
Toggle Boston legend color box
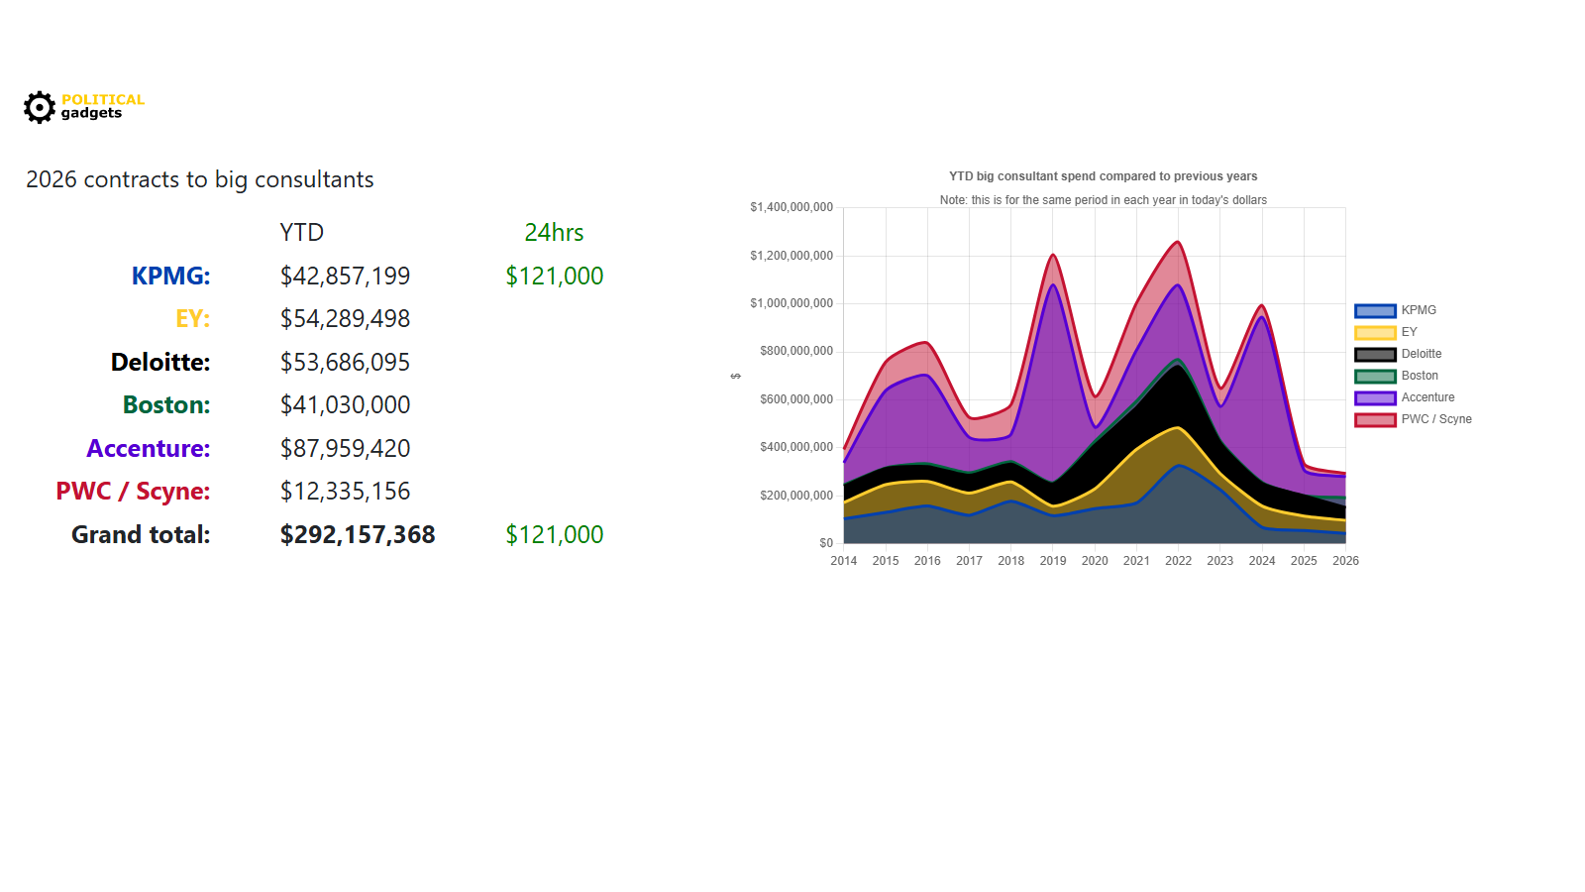click(x=1375, y=377)
